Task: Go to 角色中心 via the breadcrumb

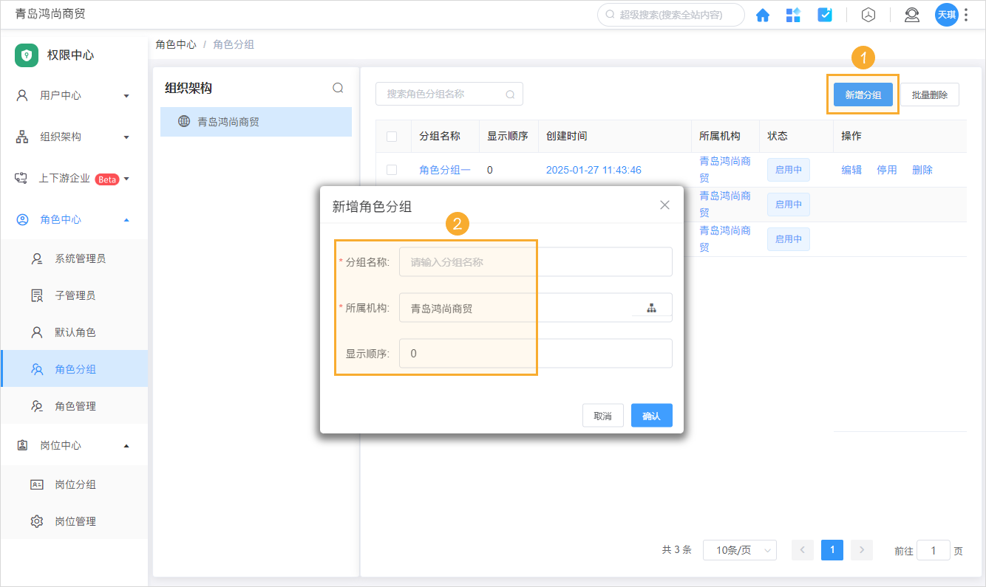Action: coord(176,44)
